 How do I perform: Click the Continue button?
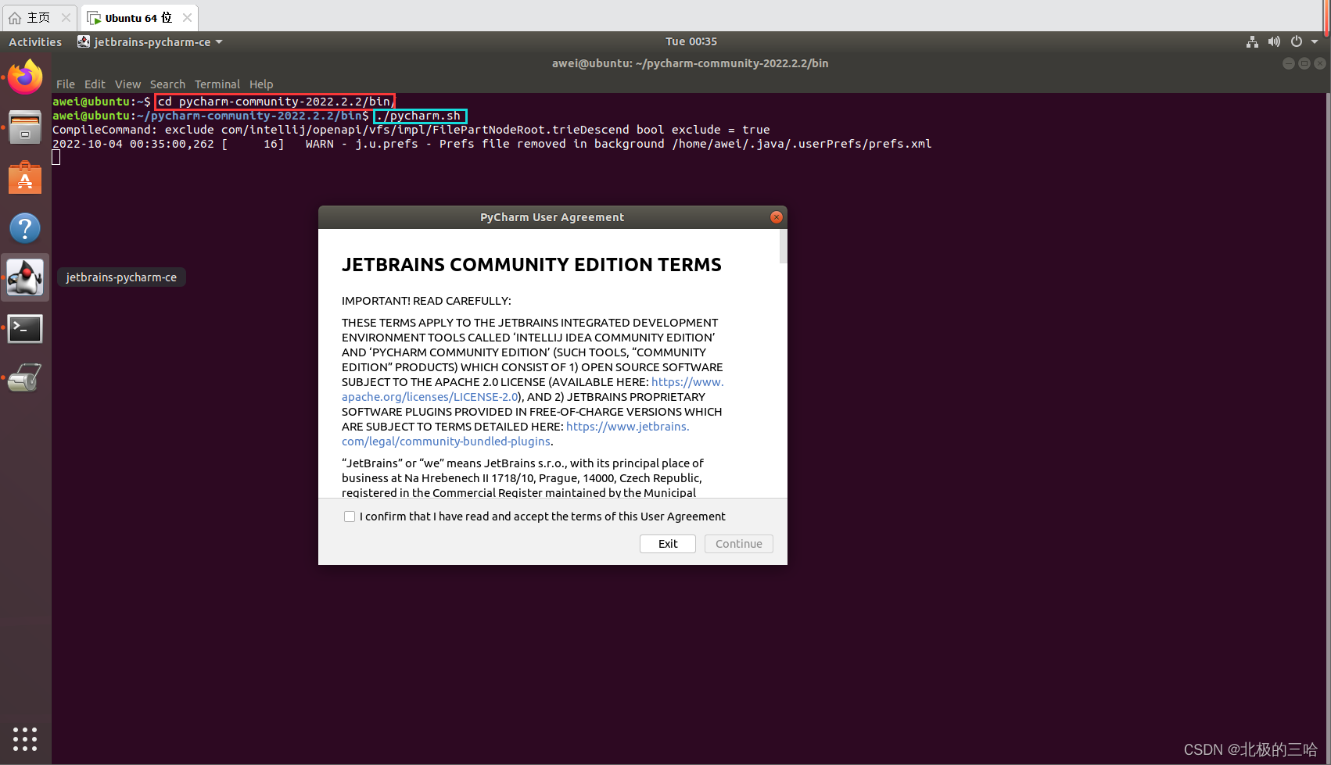(739, 544)
